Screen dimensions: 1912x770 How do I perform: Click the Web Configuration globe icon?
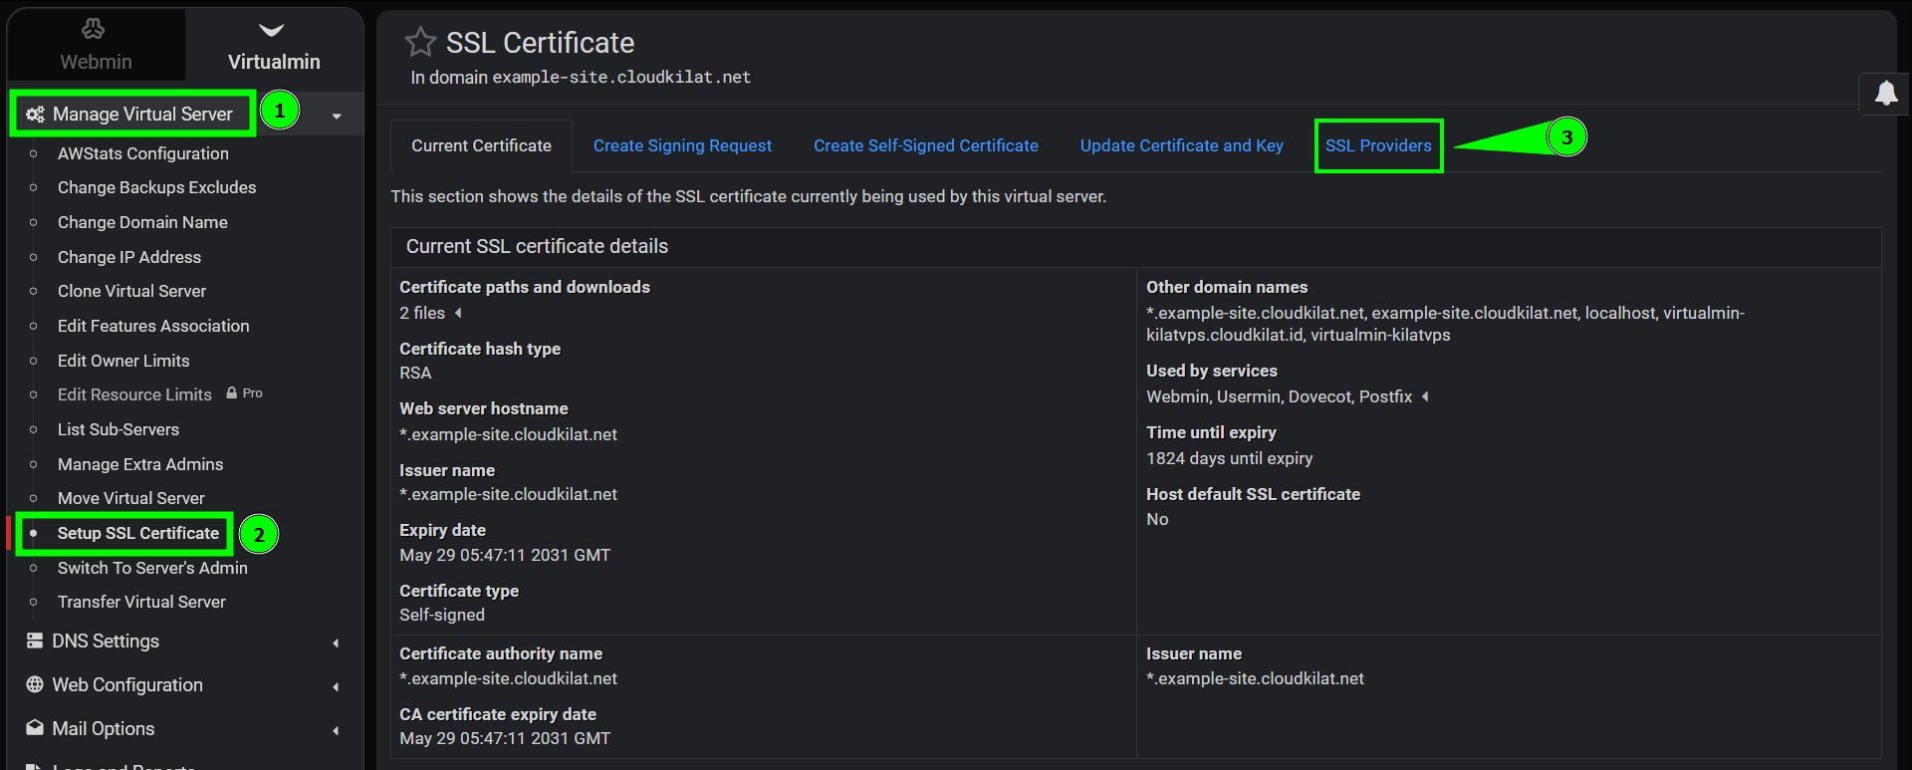35,684
